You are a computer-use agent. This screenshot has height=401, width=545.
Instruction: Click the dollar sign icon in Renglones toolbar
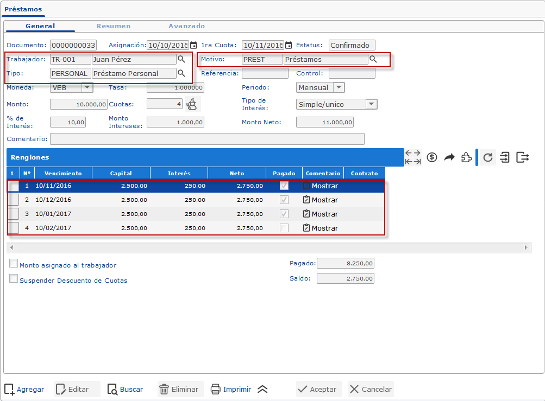(x=432, y=157)
